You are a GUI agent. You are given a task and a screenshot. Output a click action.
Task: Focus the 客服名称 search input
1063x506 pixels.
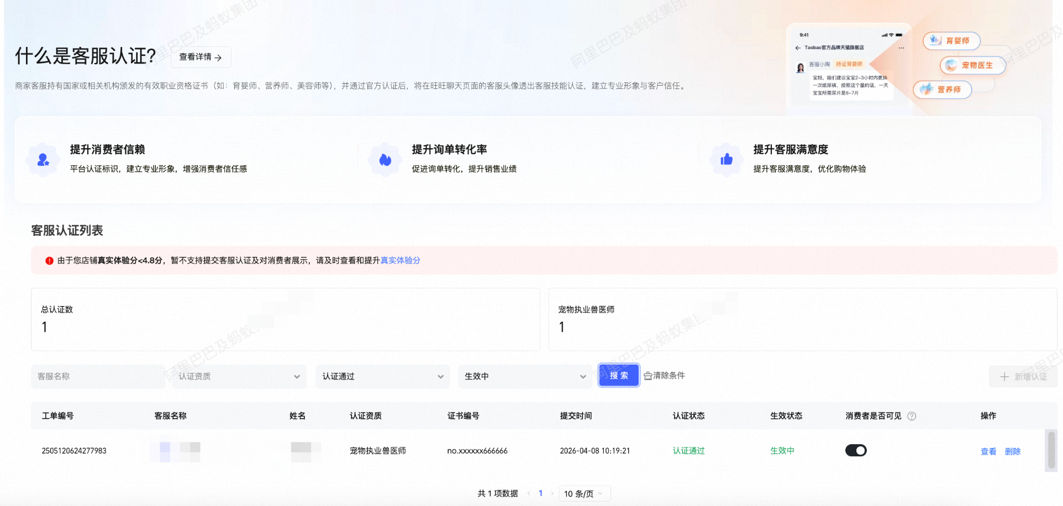[x=98, y=376]
